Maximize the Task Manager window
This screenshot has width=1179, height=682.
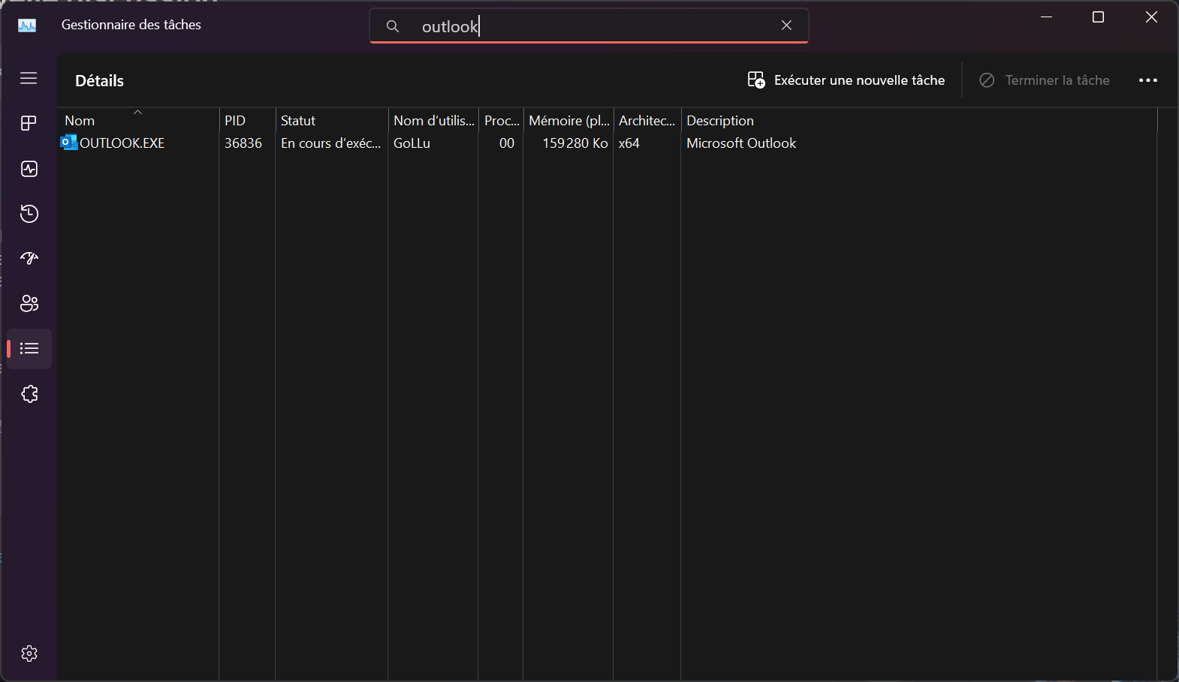pos(1098,17)
